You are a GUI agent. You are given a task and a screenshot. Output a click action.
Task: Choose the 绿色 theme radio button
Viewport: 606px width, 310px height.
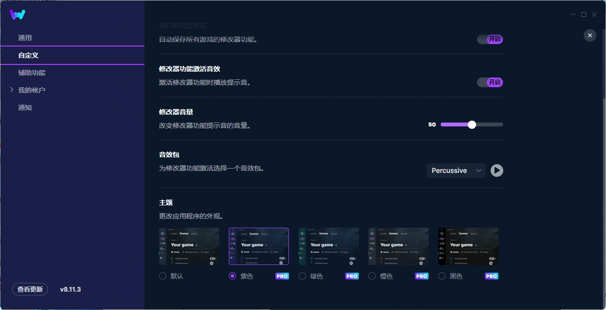click(x=303, y=276)
